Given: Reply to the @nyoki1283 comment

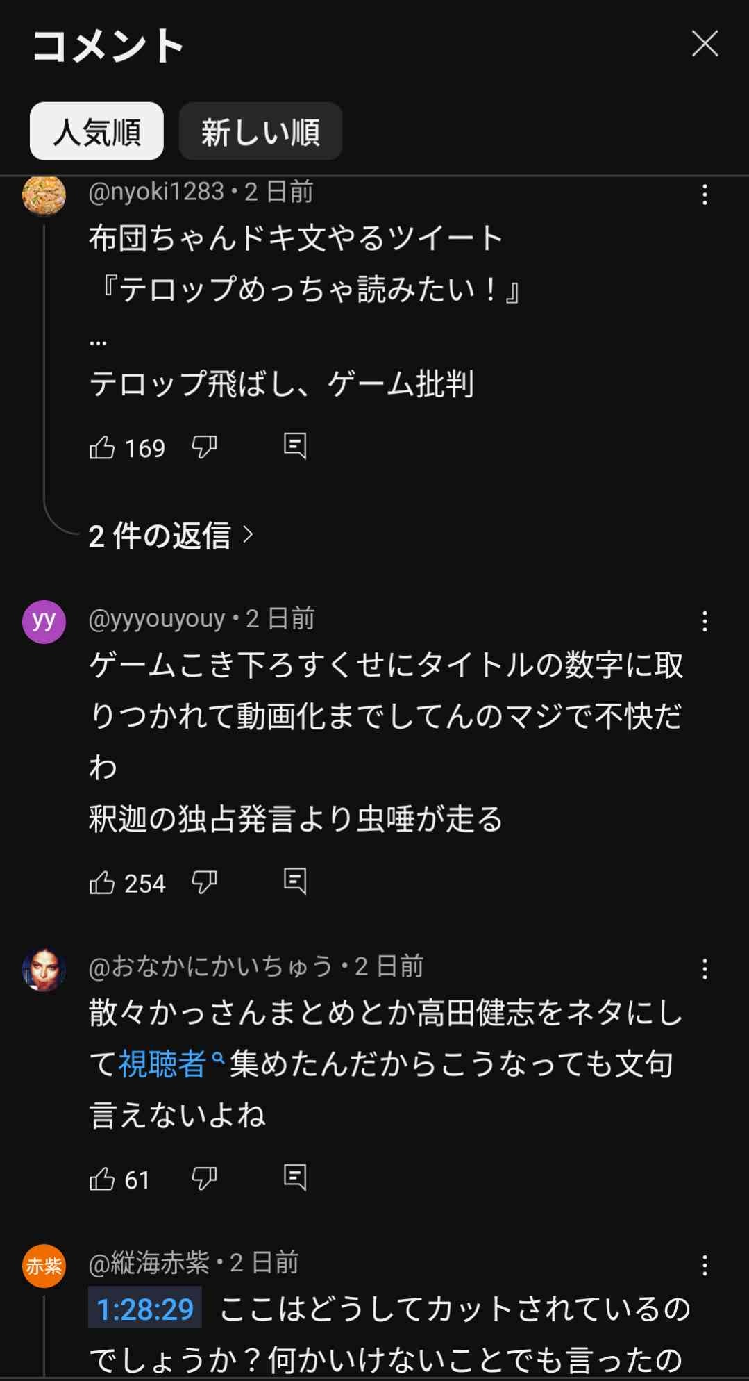Looking at the screenshot, I should 295,446.
